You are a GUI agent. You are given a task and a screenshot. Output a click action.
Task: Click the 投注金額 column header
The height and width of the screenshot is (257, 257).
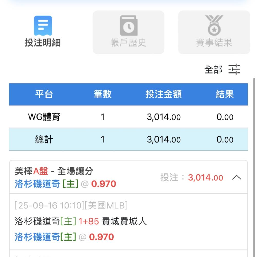tap(164, 94)
